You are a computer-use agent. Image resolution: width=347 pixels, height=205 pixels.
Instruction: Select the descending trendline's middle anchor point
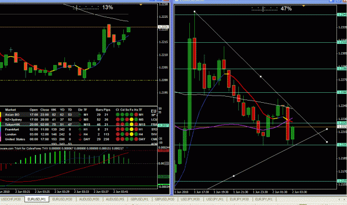coord(261,77)
